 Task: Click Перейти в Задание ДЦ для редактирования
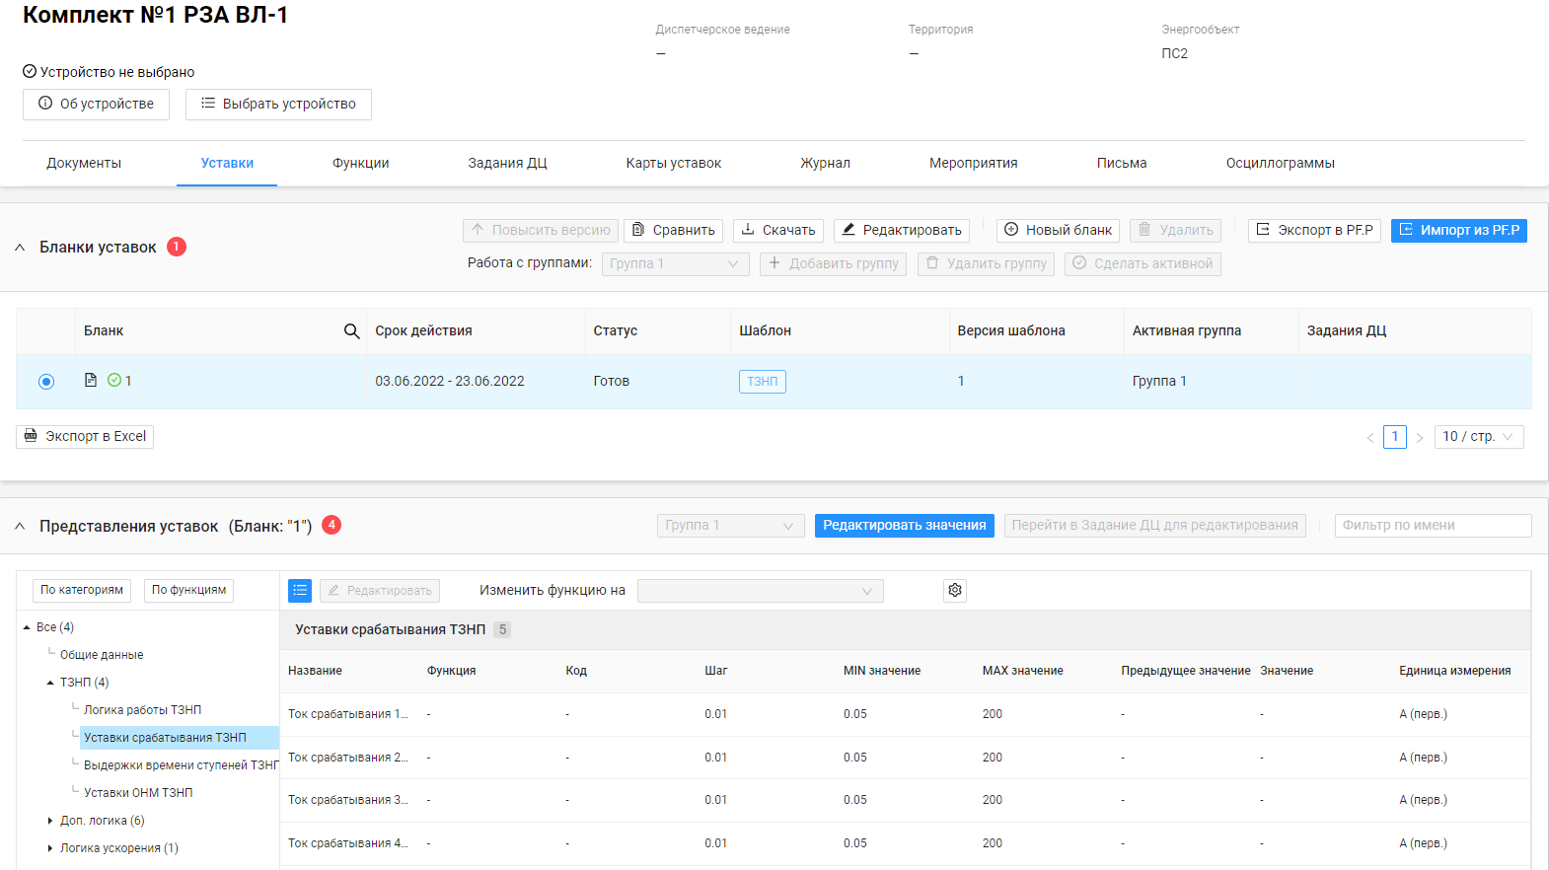1155,526
